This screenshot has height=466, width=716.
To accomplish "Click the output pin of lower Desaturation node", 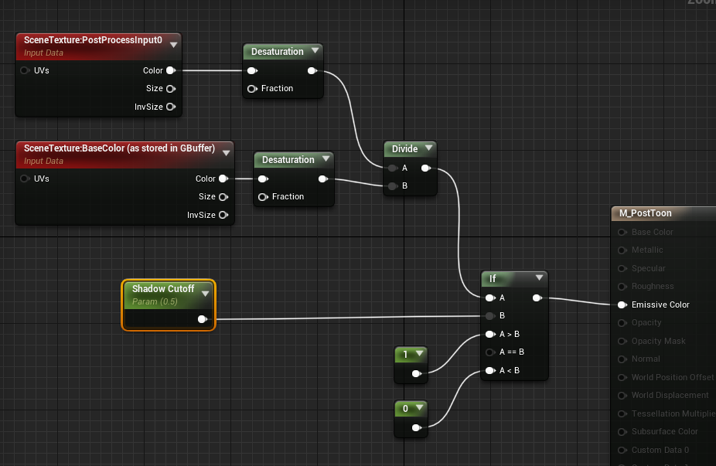I will [323, 179].
